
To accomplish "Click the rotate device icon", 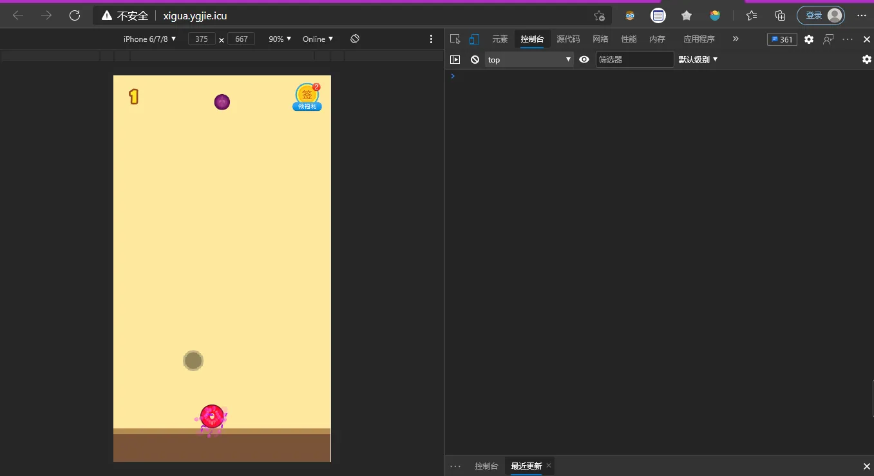I will tap(355, 39).
